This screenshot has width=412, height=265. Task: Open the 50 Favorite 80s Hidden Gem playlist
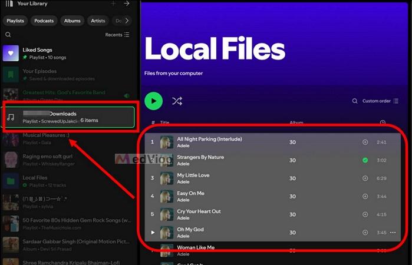tap(68, 224)
